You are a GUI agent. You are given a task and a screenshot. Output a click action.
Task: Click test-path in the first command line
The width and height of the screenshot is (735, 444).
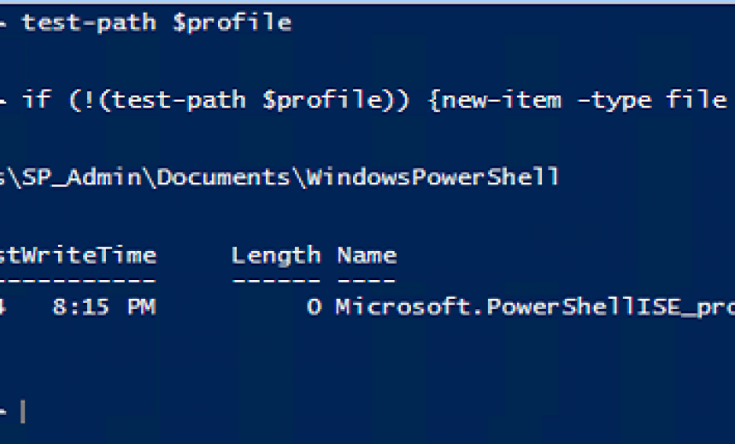click(x=89, y=22)
